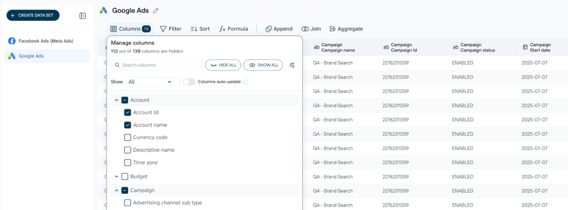Expand the Budget group chevron
568x210 pixels.
116,177
